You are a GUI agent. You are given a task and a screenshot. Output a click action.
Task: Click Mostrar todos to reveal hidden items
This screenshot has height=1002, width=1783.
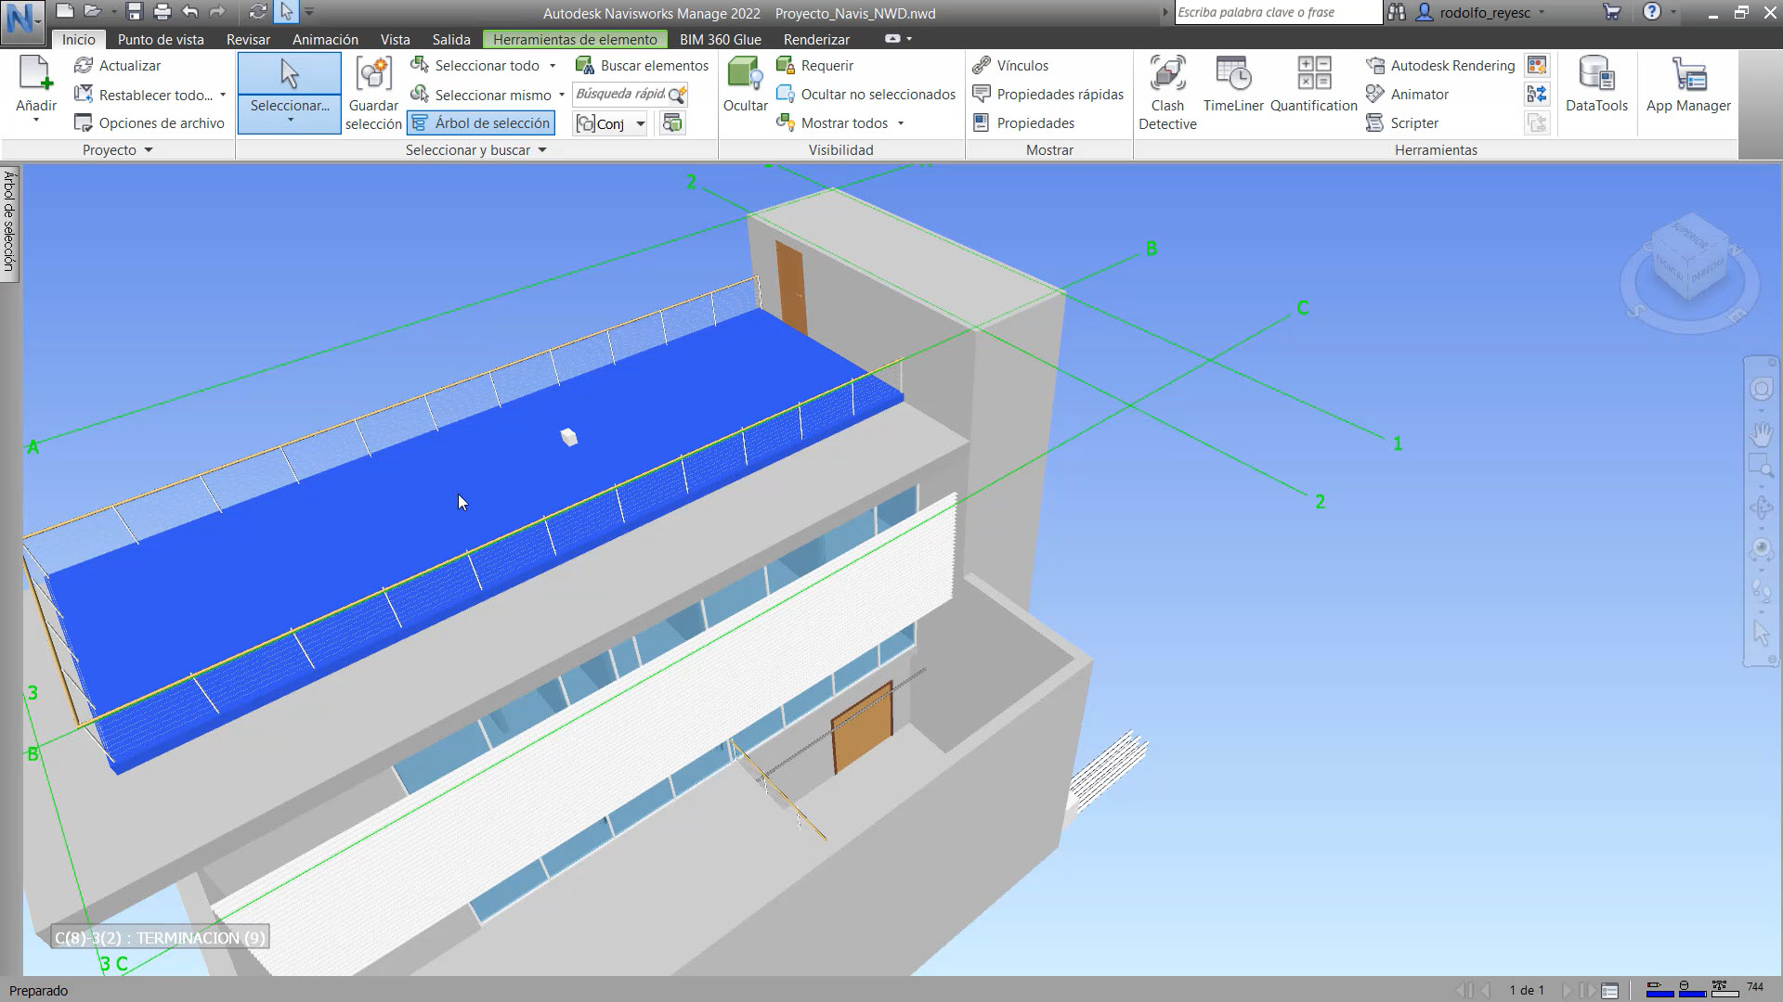coord(843,122)
